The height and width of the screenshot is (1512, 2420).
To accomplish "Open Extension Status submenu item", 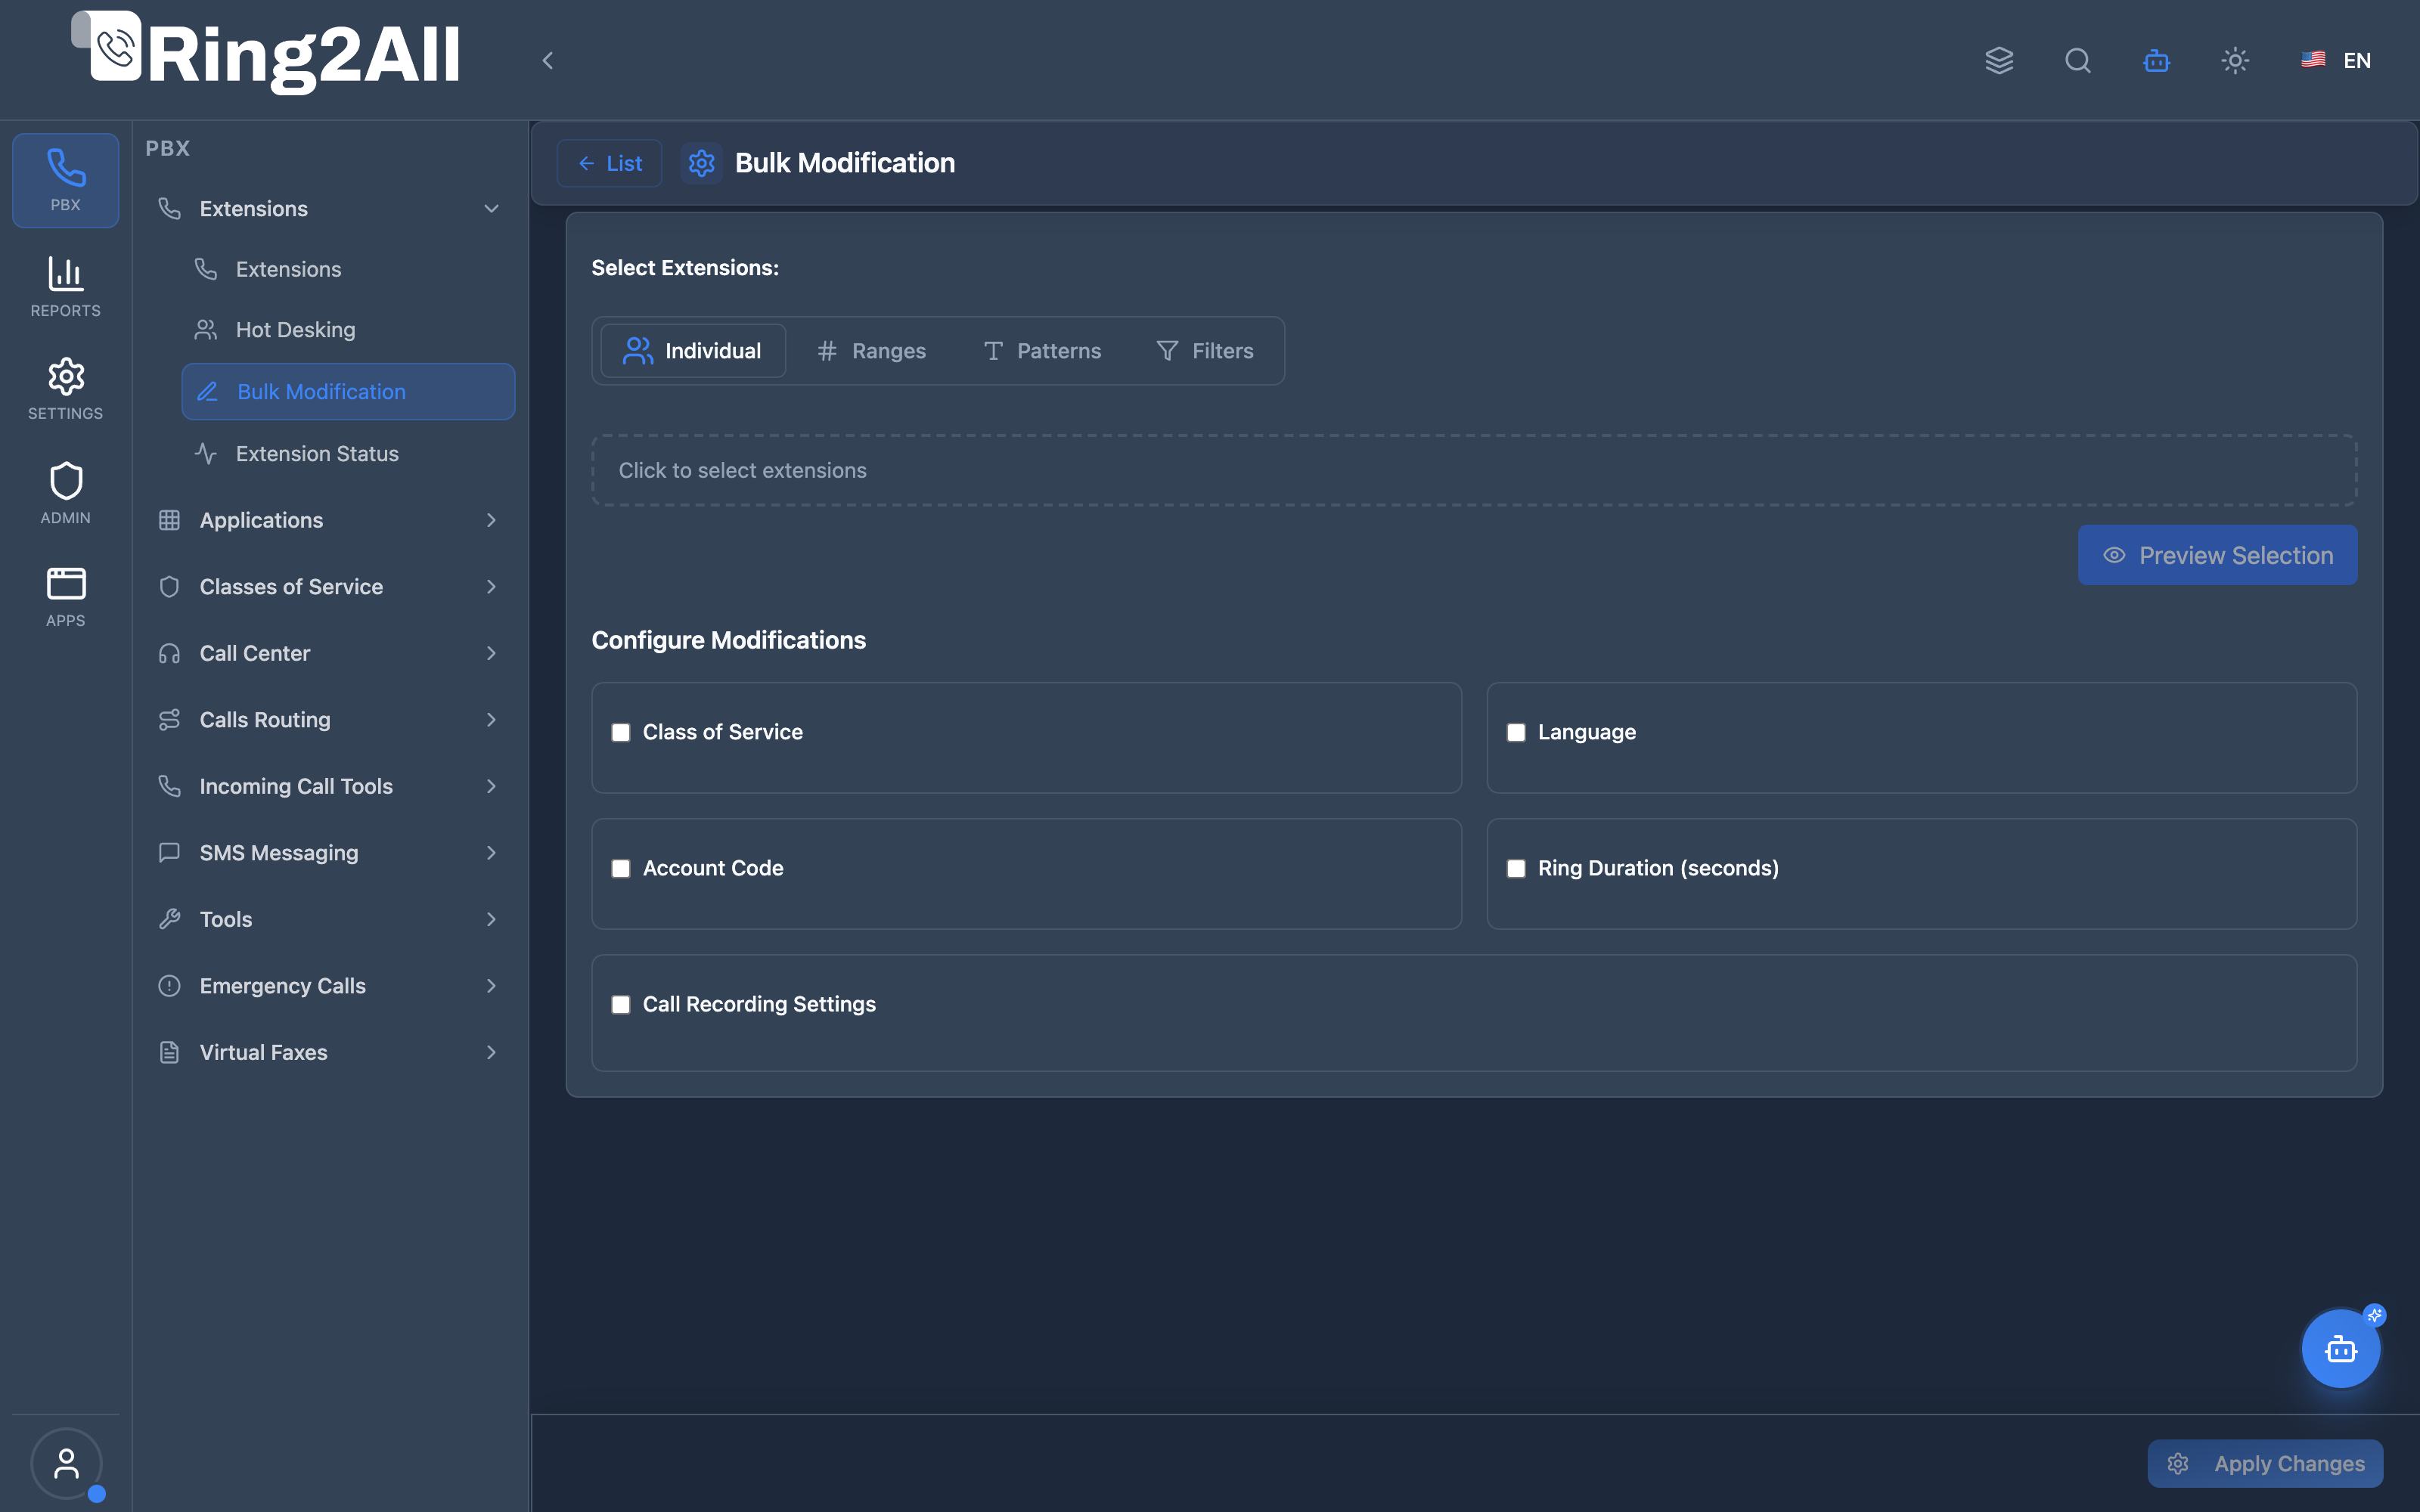I will point(347,454).
